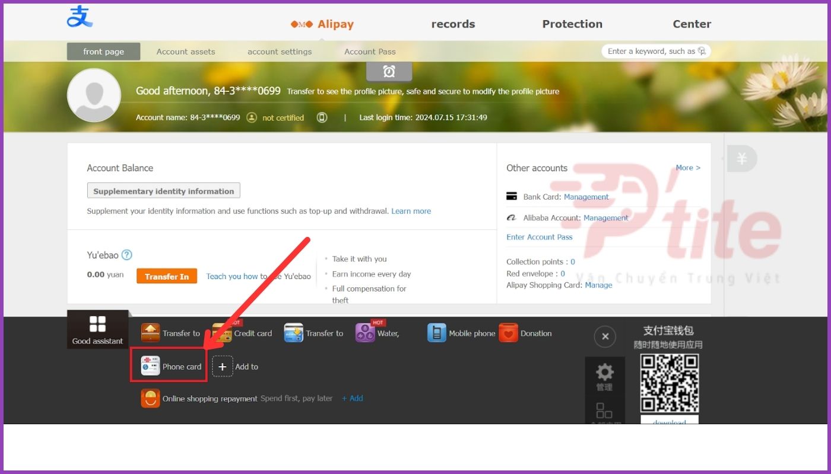This screenshot has height=474, width=831.
Task: Click the plus Add to icon
Action: click(222, 367)
